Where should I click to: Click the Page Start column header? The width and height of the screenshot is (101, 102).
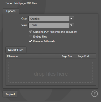tap(68, 56)
